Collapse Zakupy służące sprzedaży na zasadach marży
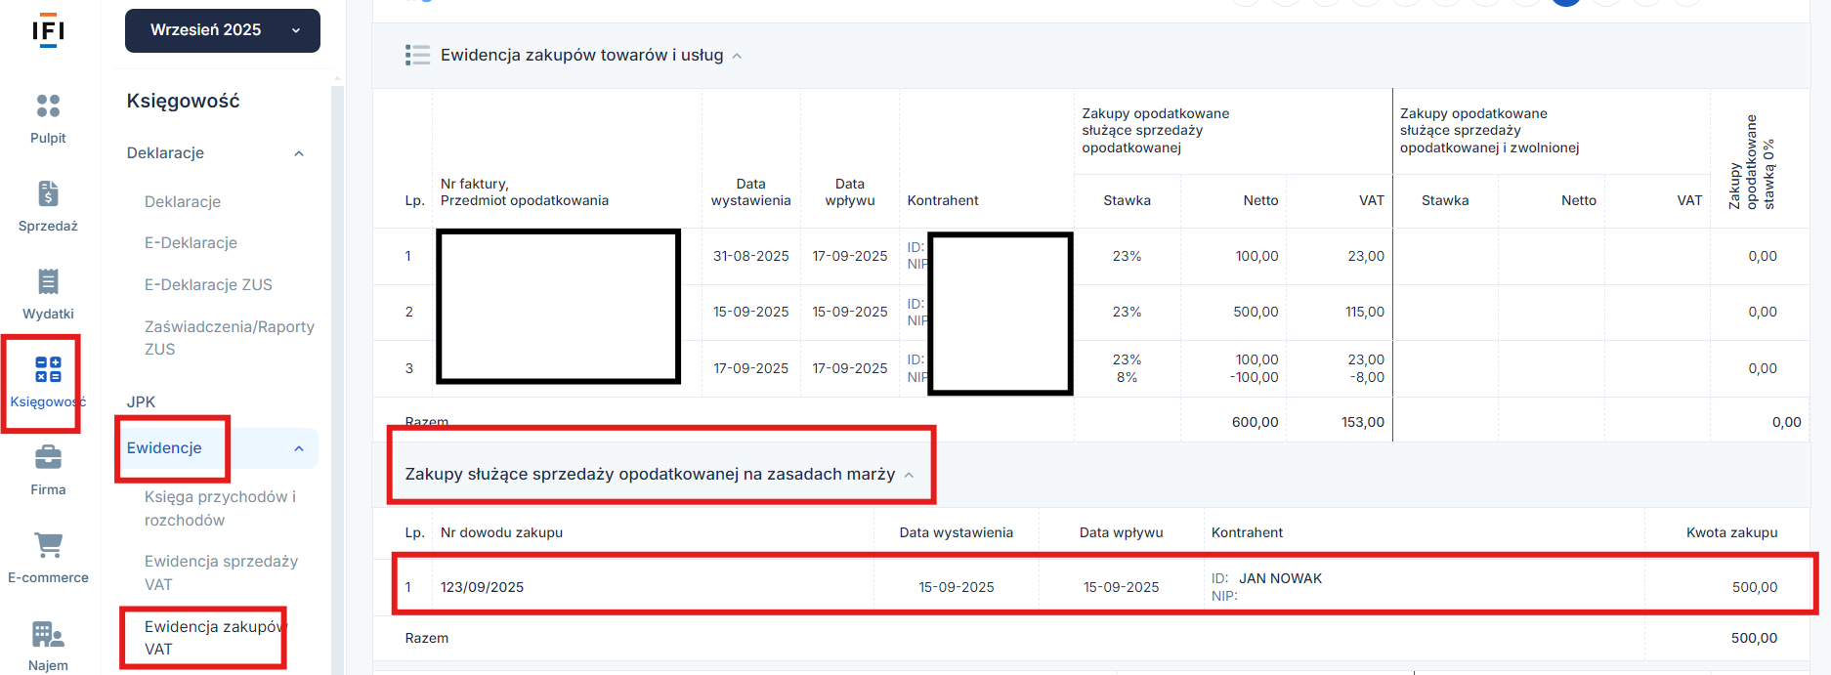This screenshot has height=675, width=1831. coord(909,475)
